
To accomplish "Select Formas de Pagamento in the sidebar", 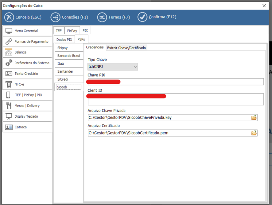I will [27, 41].
